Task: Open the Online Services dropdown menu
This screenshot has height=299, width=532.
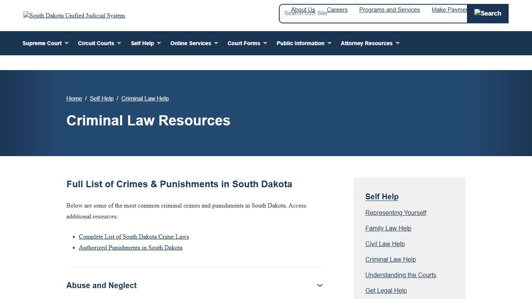Action: click(191, 43)
